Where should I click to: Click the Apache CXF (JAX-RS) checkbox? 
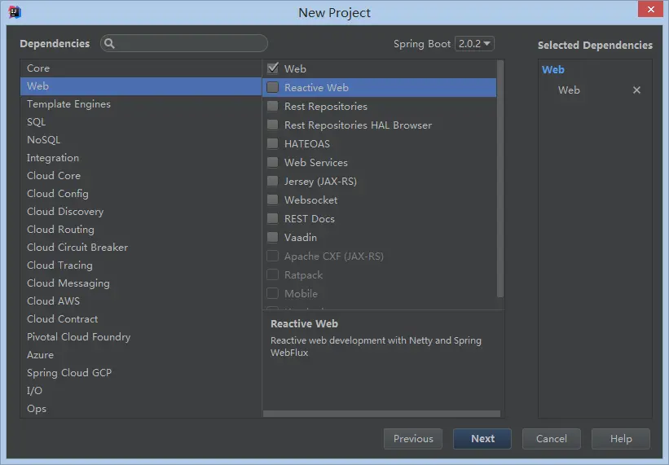[x=273, y=257]
